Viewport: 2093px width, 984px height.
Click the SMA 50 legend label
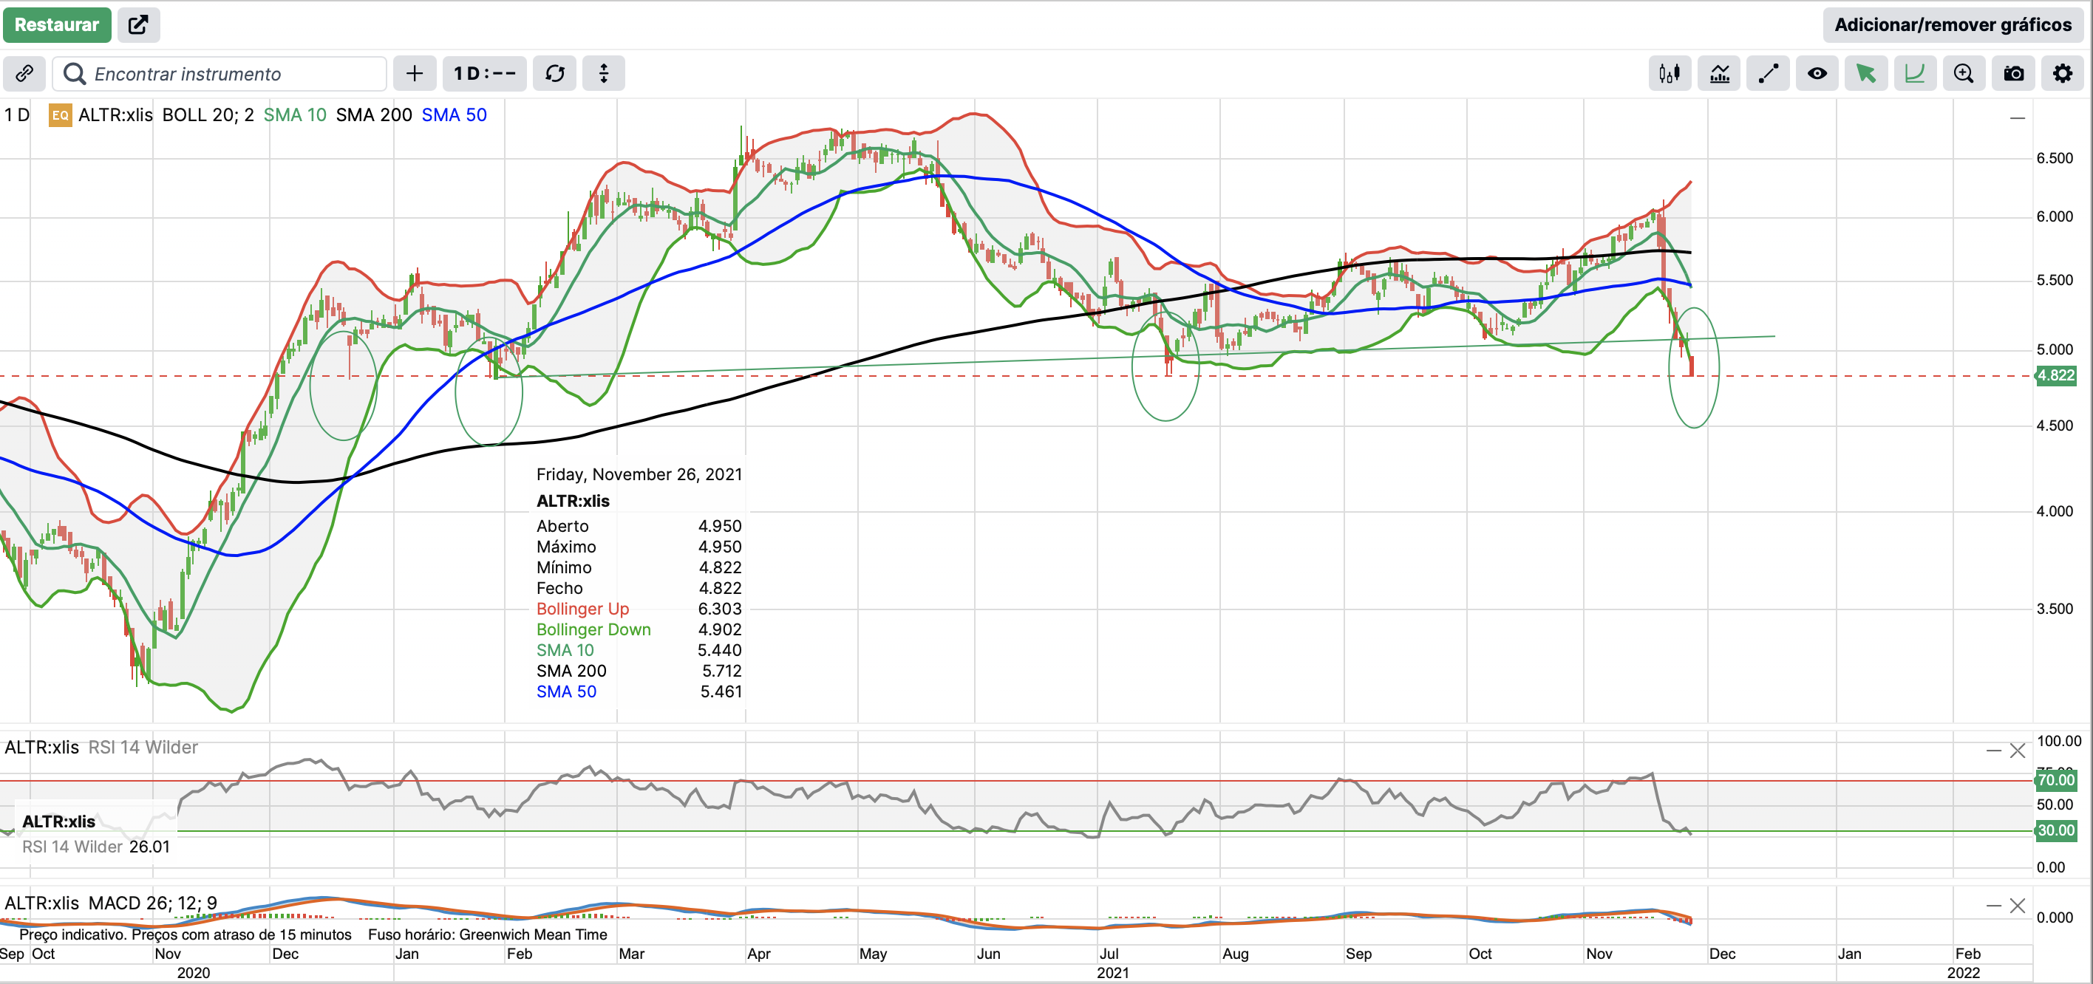(x=453, y=115)
